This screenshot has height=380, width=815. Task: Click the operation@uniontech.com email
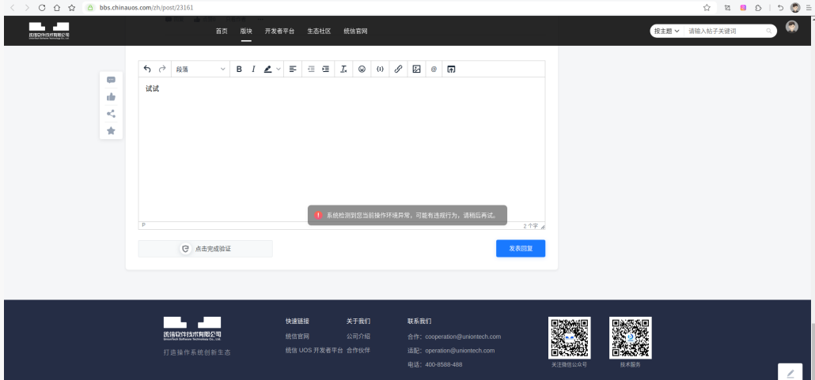coord(460,351)
